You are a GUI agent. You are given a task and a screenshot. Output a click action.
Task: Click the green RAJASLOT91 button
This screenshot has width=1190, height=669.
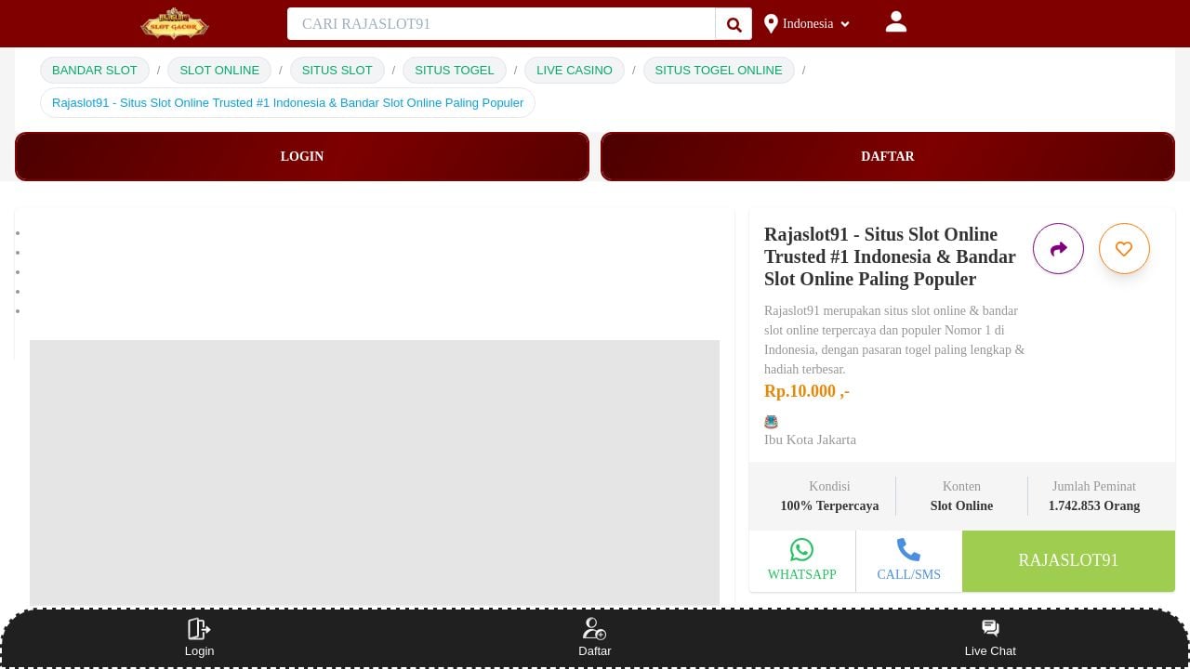(x=1068, y=560)
